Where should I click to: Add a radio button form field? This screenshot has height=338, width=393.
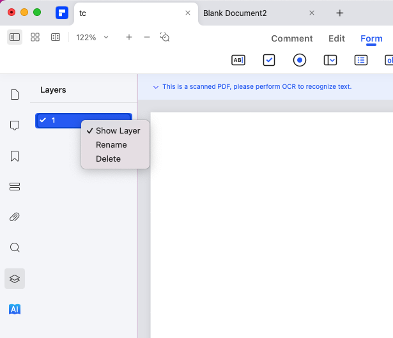(300, 60)
